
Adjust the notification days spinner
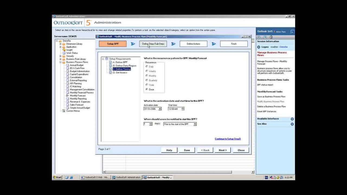click(x=151, y=124)
